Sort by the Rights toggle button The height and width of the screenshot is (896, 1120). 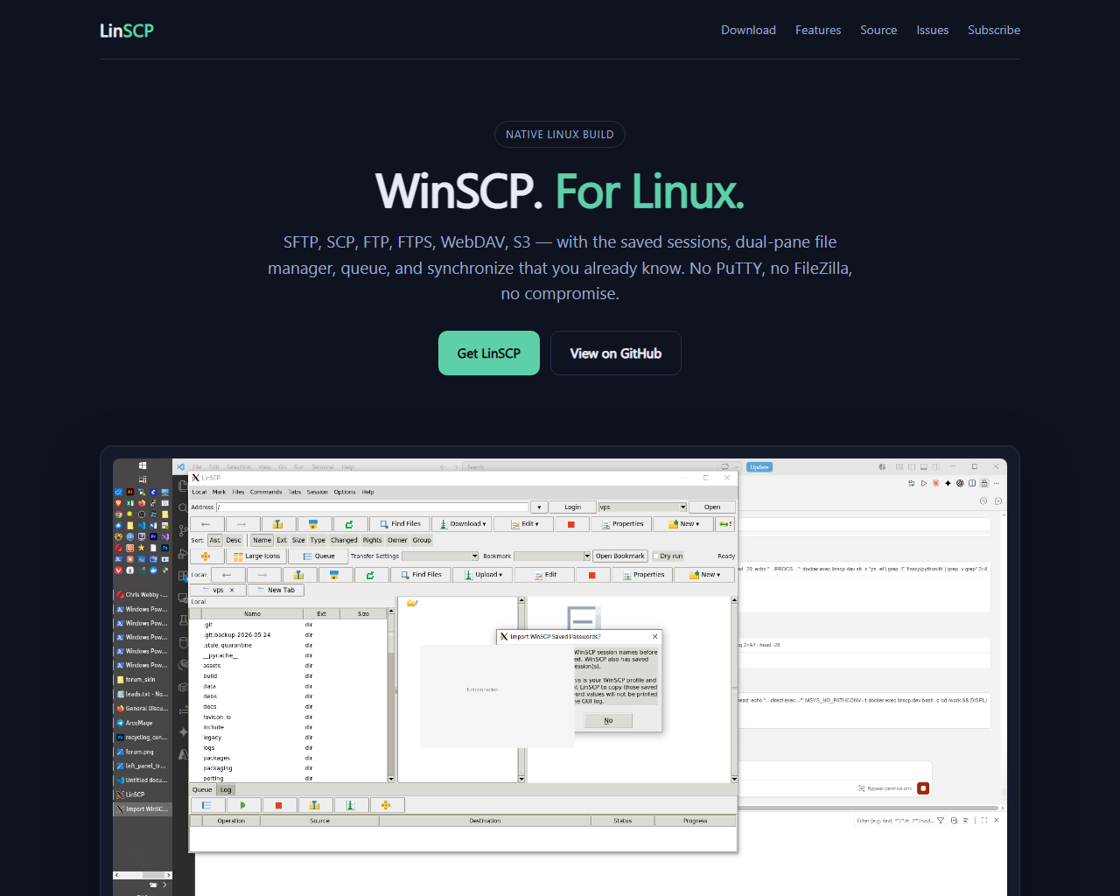click(373, 540)
